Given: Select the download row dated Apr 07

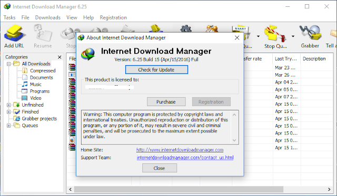Looking at the screenshot, I should (x=286, y=97).
